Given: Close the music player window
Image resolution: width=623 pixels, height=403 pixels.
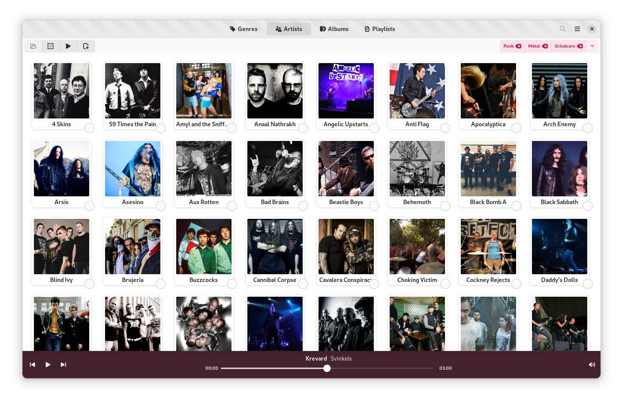Looking at the screenshot, I should [592, 29].
